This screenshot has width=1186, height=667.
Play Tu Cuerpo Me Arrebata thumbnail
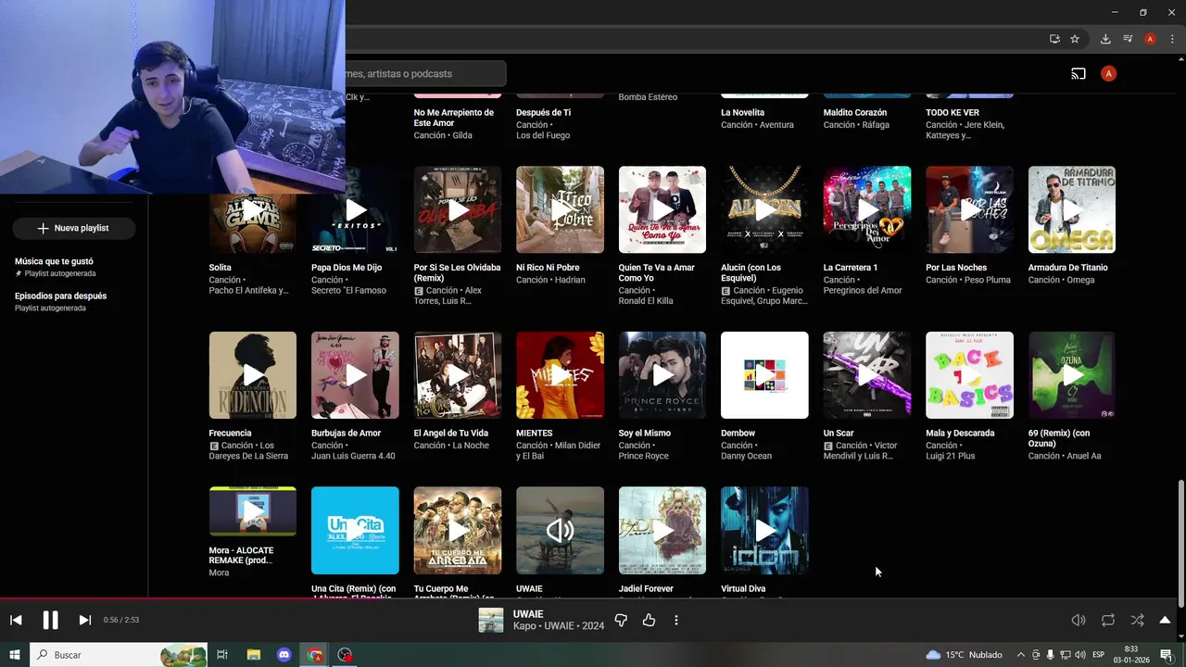pyautogui.click(x=458, y=530)
